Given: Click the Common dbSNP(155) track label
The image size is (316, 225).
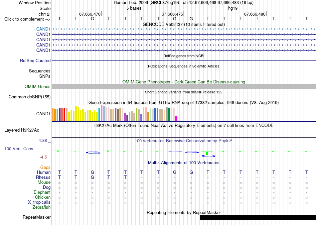Looking at the screenshot, I should tap(30, 97).
